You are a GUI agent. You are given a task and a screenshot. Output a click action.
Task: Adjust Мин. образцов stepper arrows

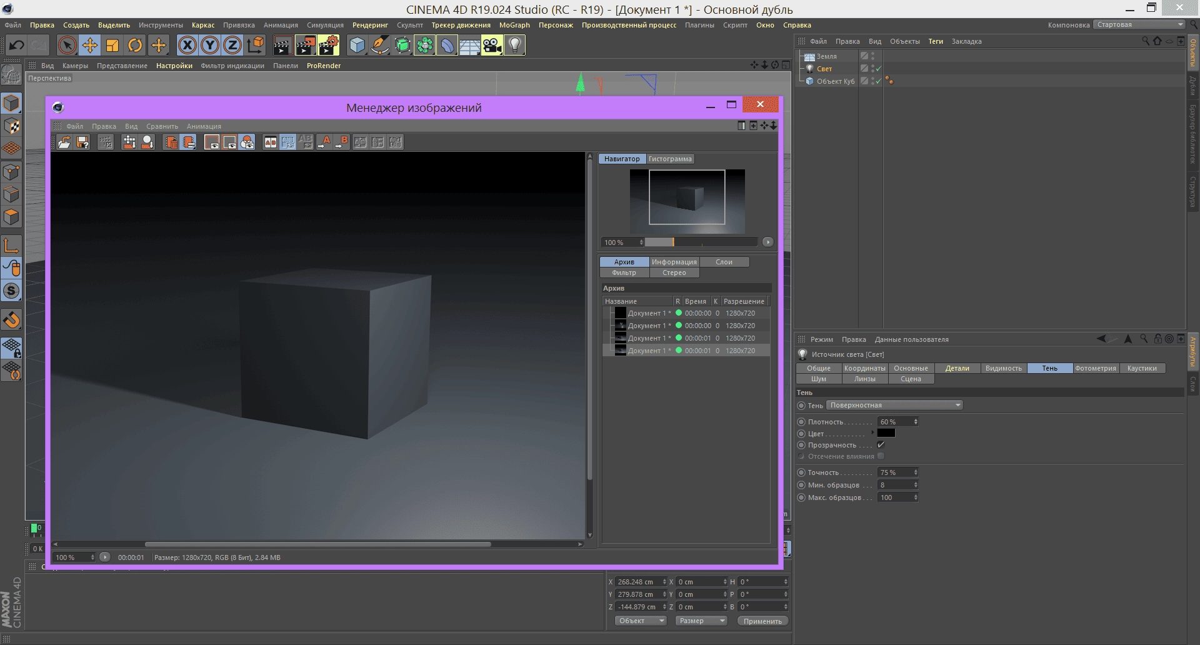point(916,485)
